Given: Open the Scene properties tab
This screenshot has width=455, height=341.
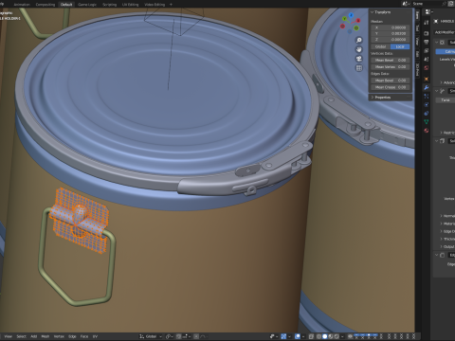Looking at the screenshot, I should 427,59.
